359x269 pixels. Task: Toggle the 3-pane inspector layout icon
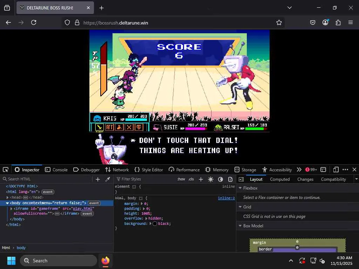pos(241,179)
